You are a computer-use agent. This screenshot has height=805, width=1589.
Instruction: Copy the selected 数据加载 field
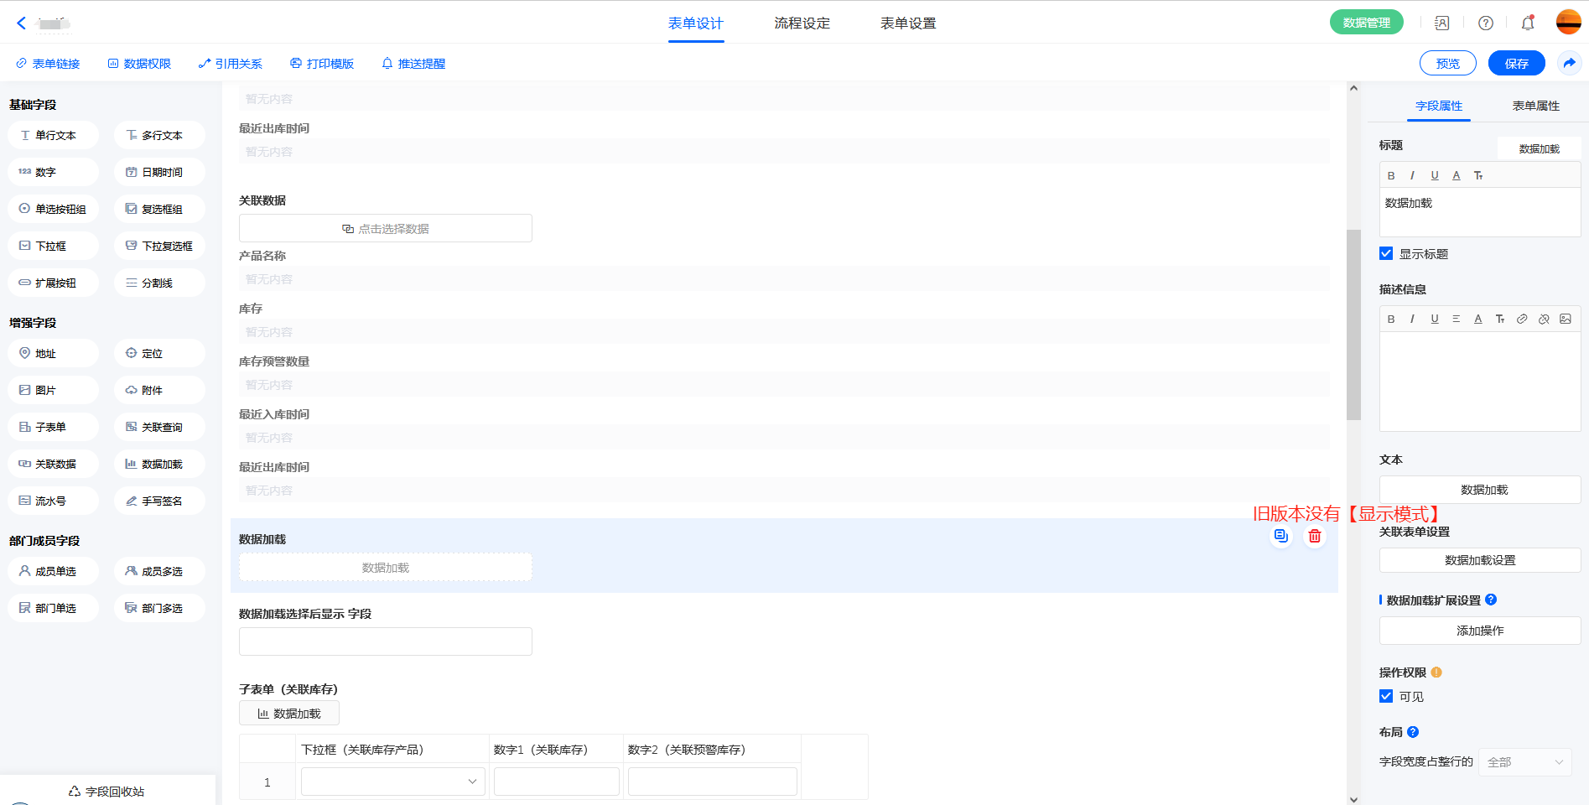pyautogui.click(x=1280, y=537)
